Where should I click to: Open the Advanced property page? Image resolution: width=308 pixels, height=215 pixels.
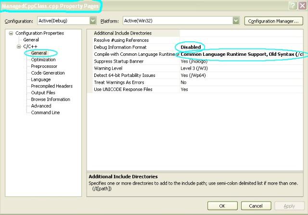pos(41,106)
